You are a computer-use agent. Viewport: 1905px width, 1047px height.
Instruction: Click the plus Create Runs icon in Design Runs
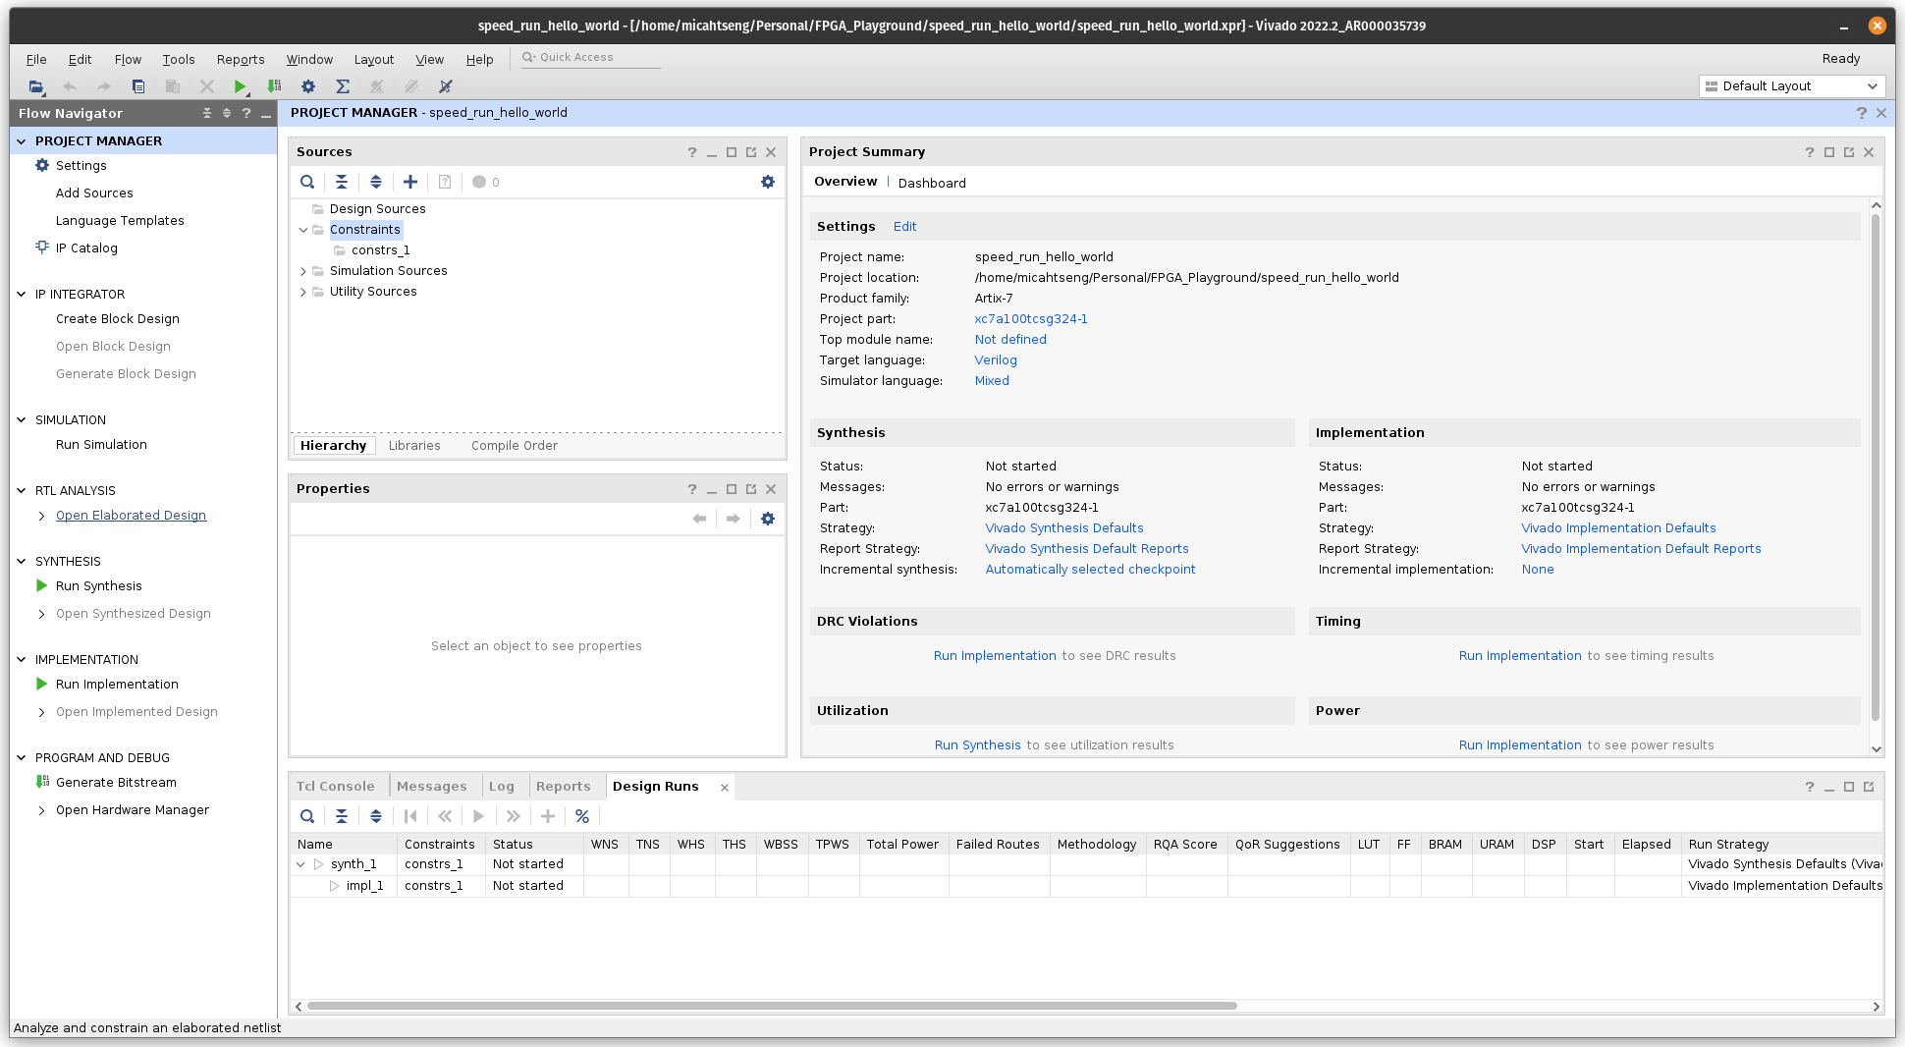click(548, 816)
